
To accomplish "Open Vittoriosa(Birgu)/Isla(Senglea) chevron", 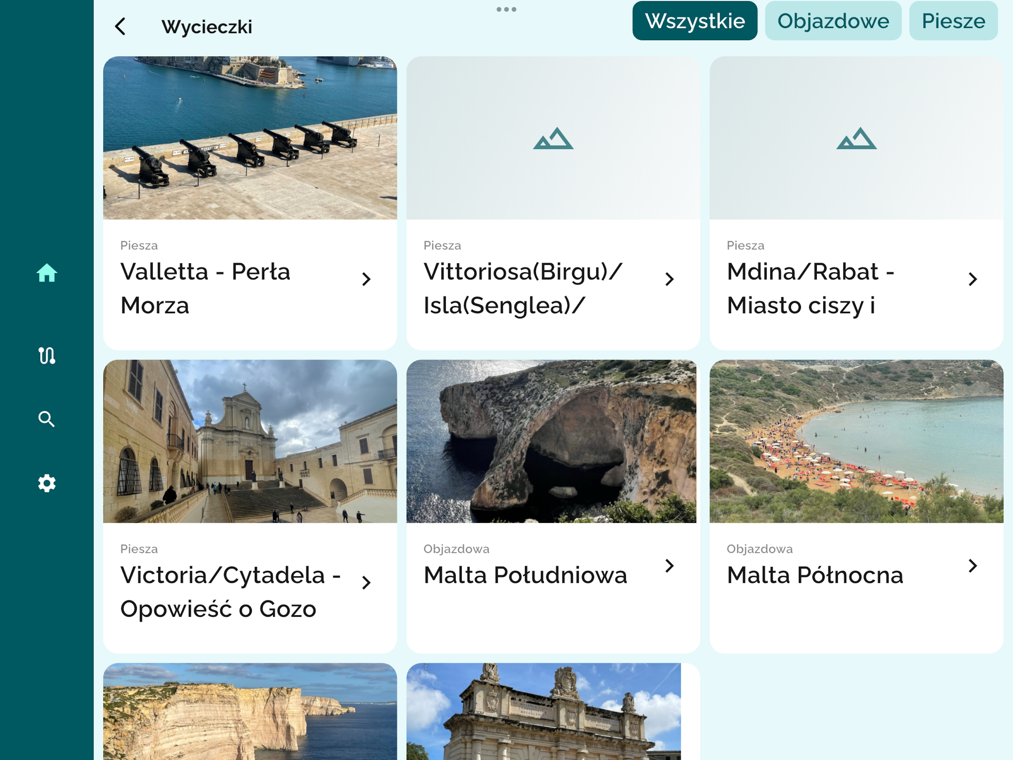I will pyautogui.click(x=670, y=279).
